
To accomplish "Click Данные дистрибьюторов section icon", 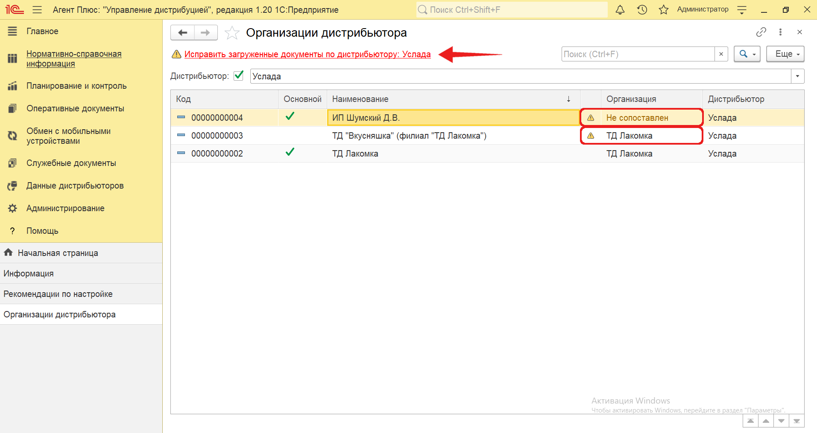I will 12,186.
